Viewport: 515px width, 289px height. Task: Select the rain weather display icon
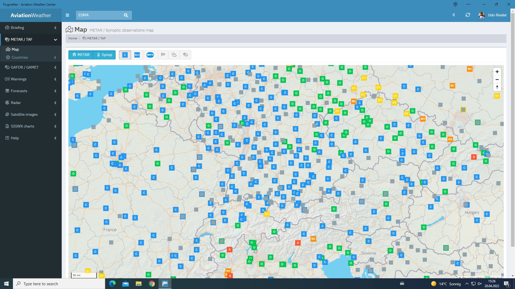(x=185, y=55)
